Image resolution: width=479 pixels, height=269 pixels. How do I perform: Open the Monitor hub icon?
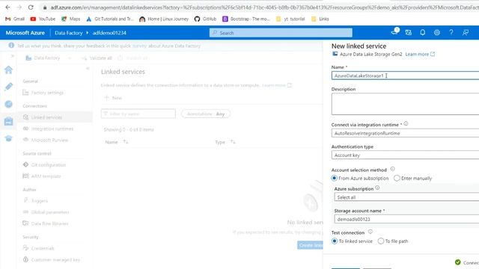(8, 104)
